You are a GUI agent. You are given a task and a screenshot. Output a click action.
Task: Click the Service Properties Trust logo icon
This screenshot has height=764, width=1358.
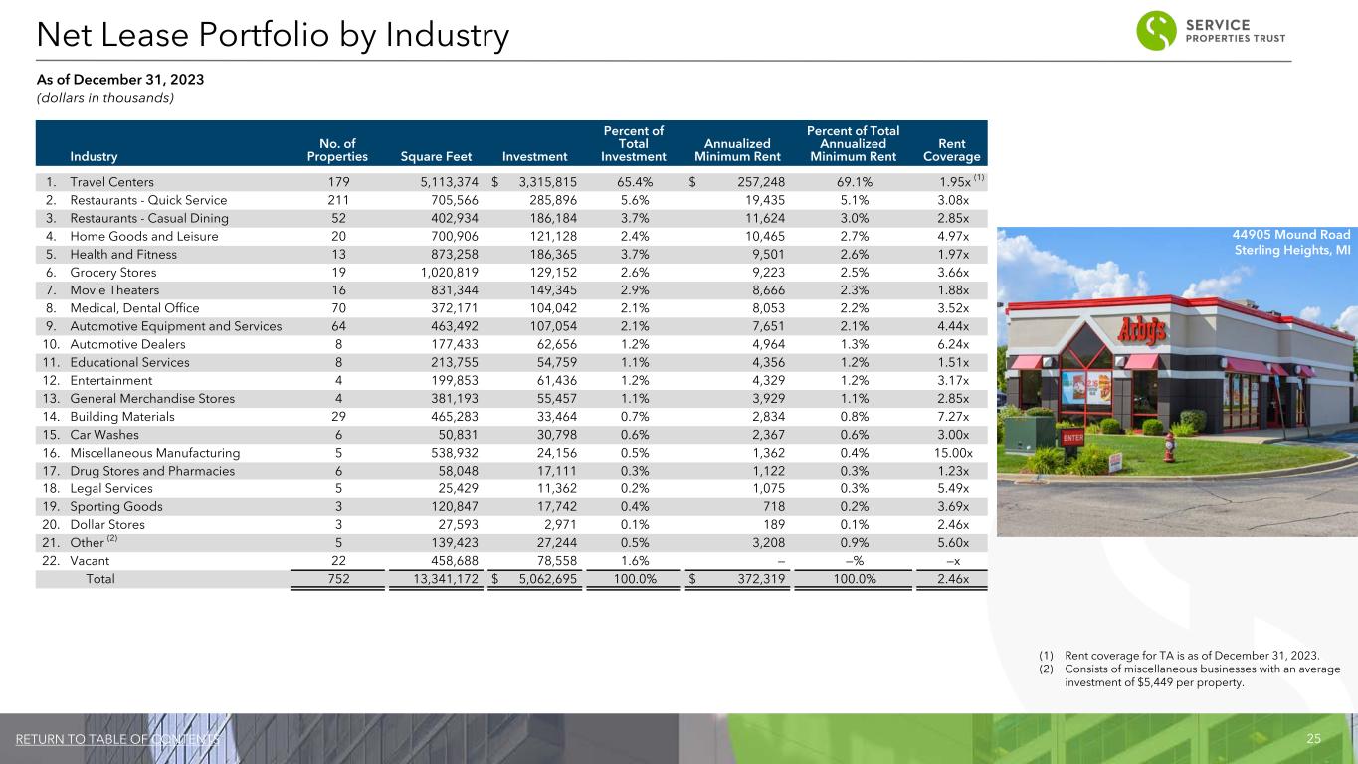pos(1159,30)
